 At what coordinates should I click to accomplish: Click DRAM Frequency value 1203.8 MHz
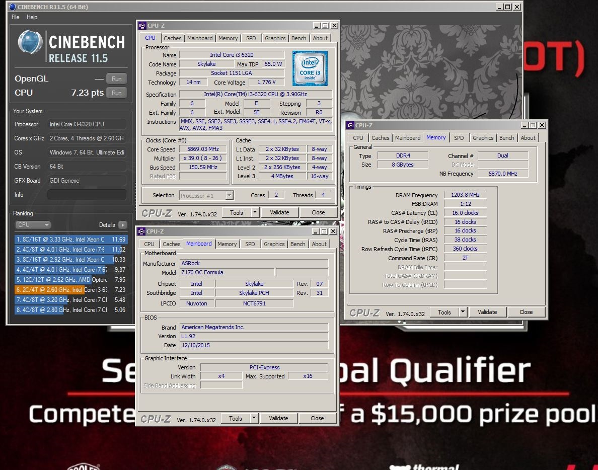465,195
